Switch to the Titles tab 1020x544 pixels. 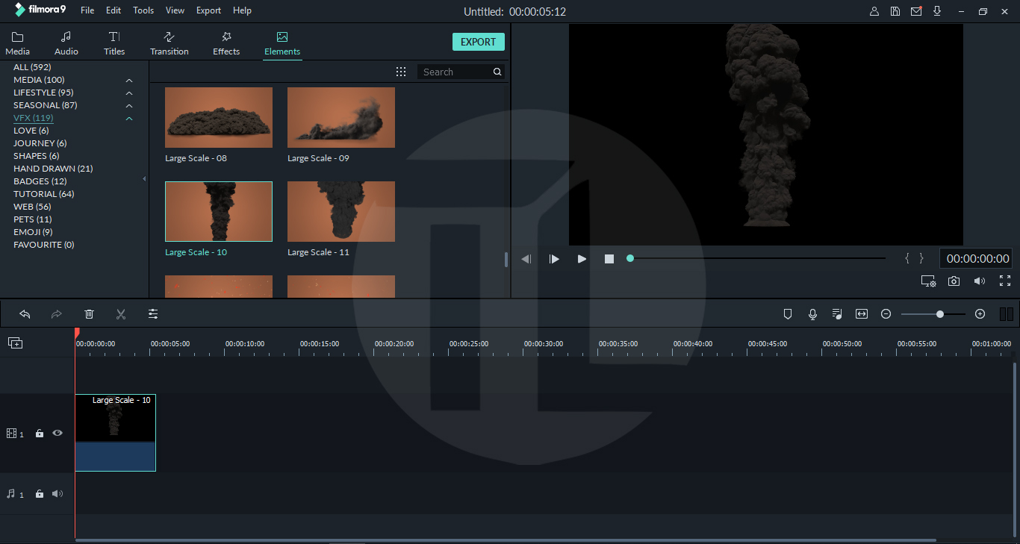[x=114, y=43]
